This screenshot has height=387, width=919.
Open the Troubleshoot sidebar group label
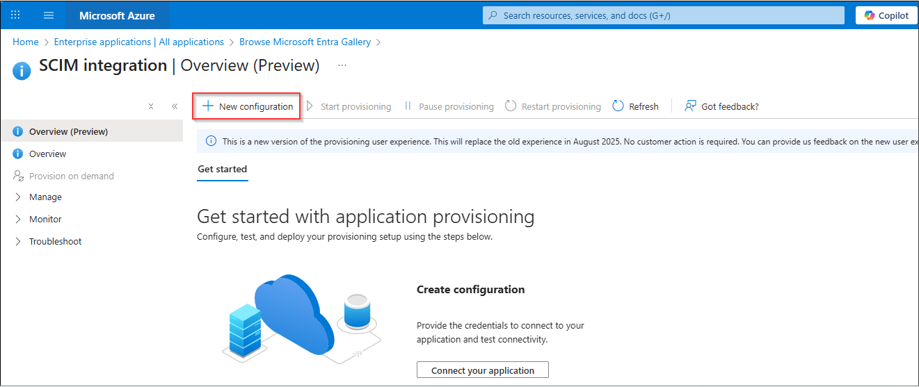(x=55, y=241)
